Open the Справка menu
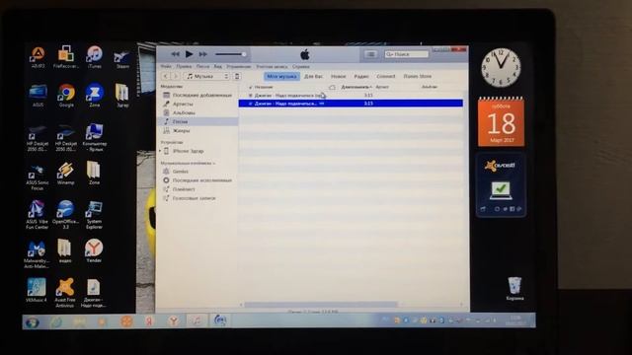Image resolution: width=632 pixels, height=355 pixels. coord(301,66)
